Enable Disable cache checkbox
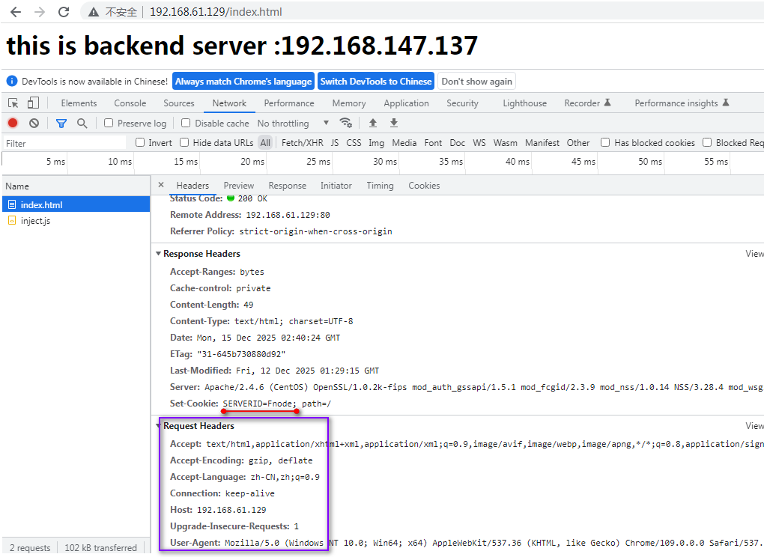The width and height of the screenshot is (764, 557). (186, 124)
